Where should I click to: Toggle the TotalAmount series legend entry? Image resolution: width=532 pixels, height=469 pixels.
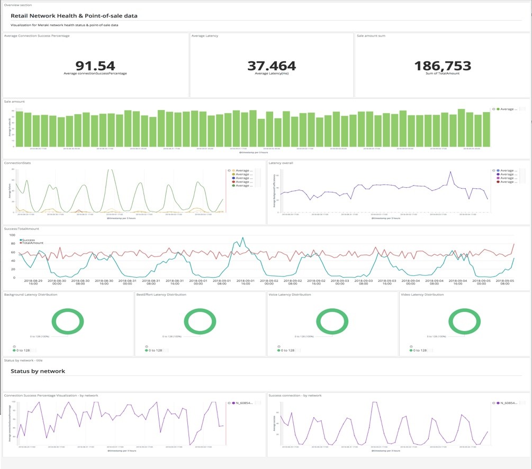[x=33, y=243]
